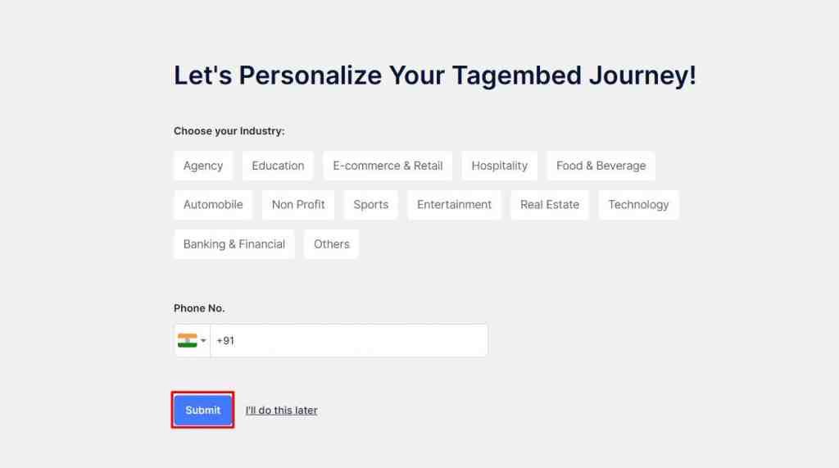This screenshot has height=468, width=839.
Task: Pick Non Profit as industry
Action: [x=298, y=205]
